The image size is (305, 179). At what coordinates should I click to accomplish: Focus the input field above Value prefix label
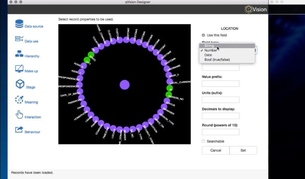coord(221,68)
